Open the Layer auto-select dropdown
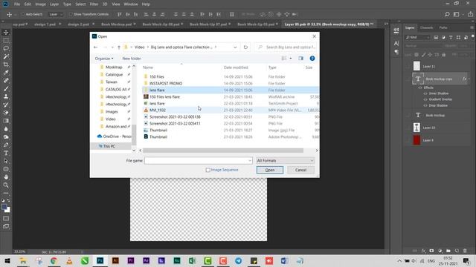The image size is (476, 267). 55,14
